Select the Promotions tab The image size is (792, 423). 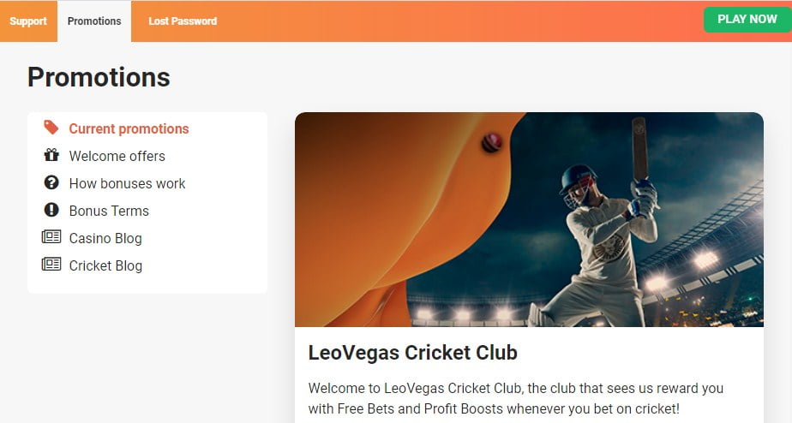pyautogui.click(x=94, y=21)
